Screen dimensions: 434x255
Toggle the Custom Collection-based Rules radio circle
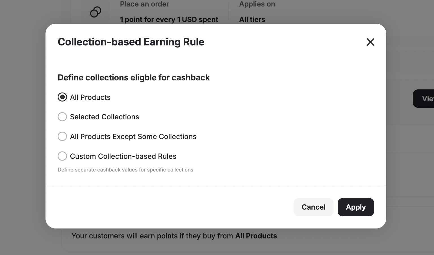[62, 156]
